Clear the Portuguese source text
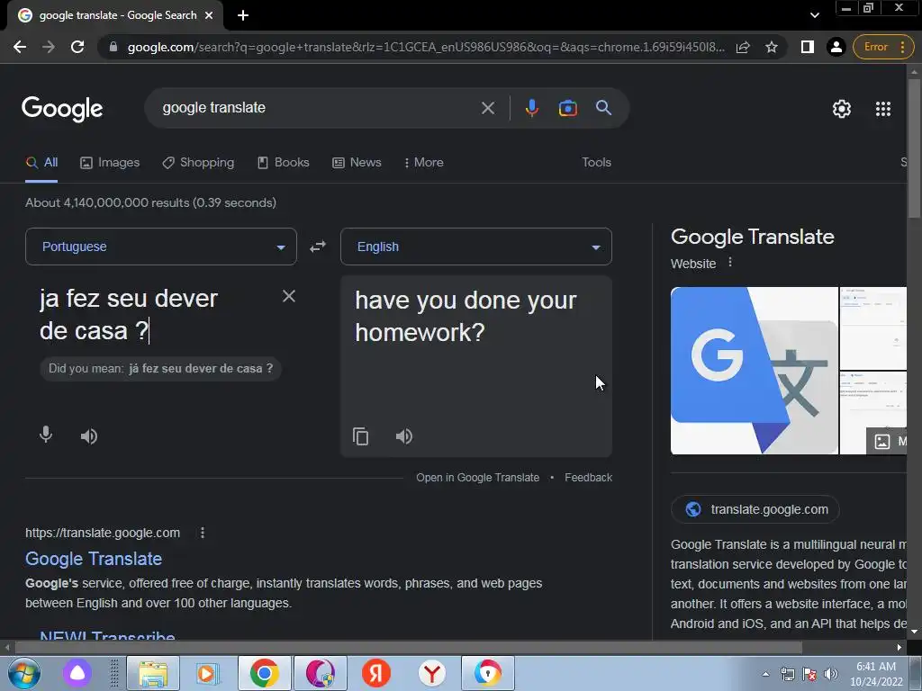 [289, 296]
